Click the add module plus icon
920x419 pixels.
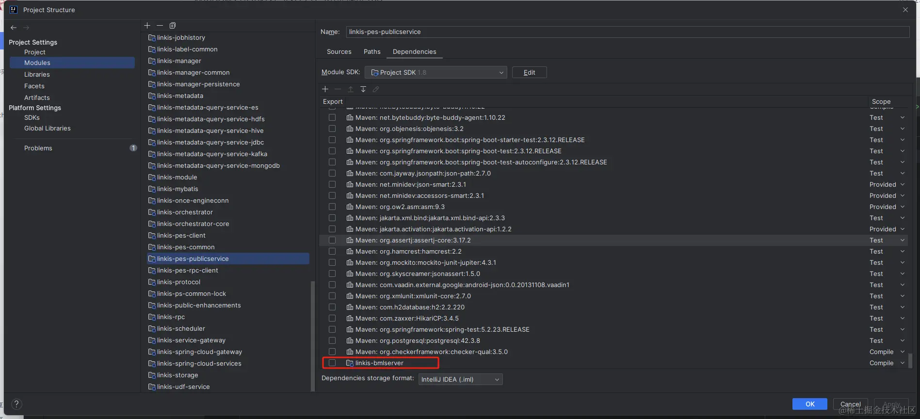147,26
